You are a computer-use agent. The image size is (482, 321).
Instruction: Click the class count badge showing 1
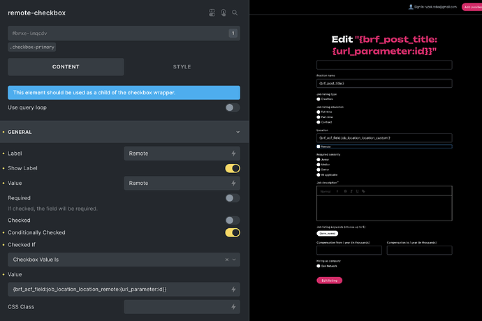(x=233, y=33)
